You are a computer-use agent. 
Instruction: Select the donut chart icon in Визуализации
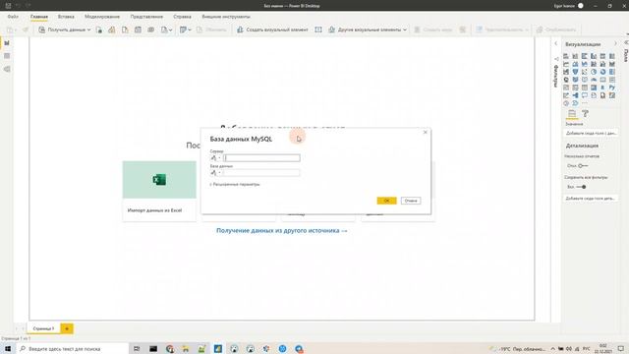pos(602,72)
